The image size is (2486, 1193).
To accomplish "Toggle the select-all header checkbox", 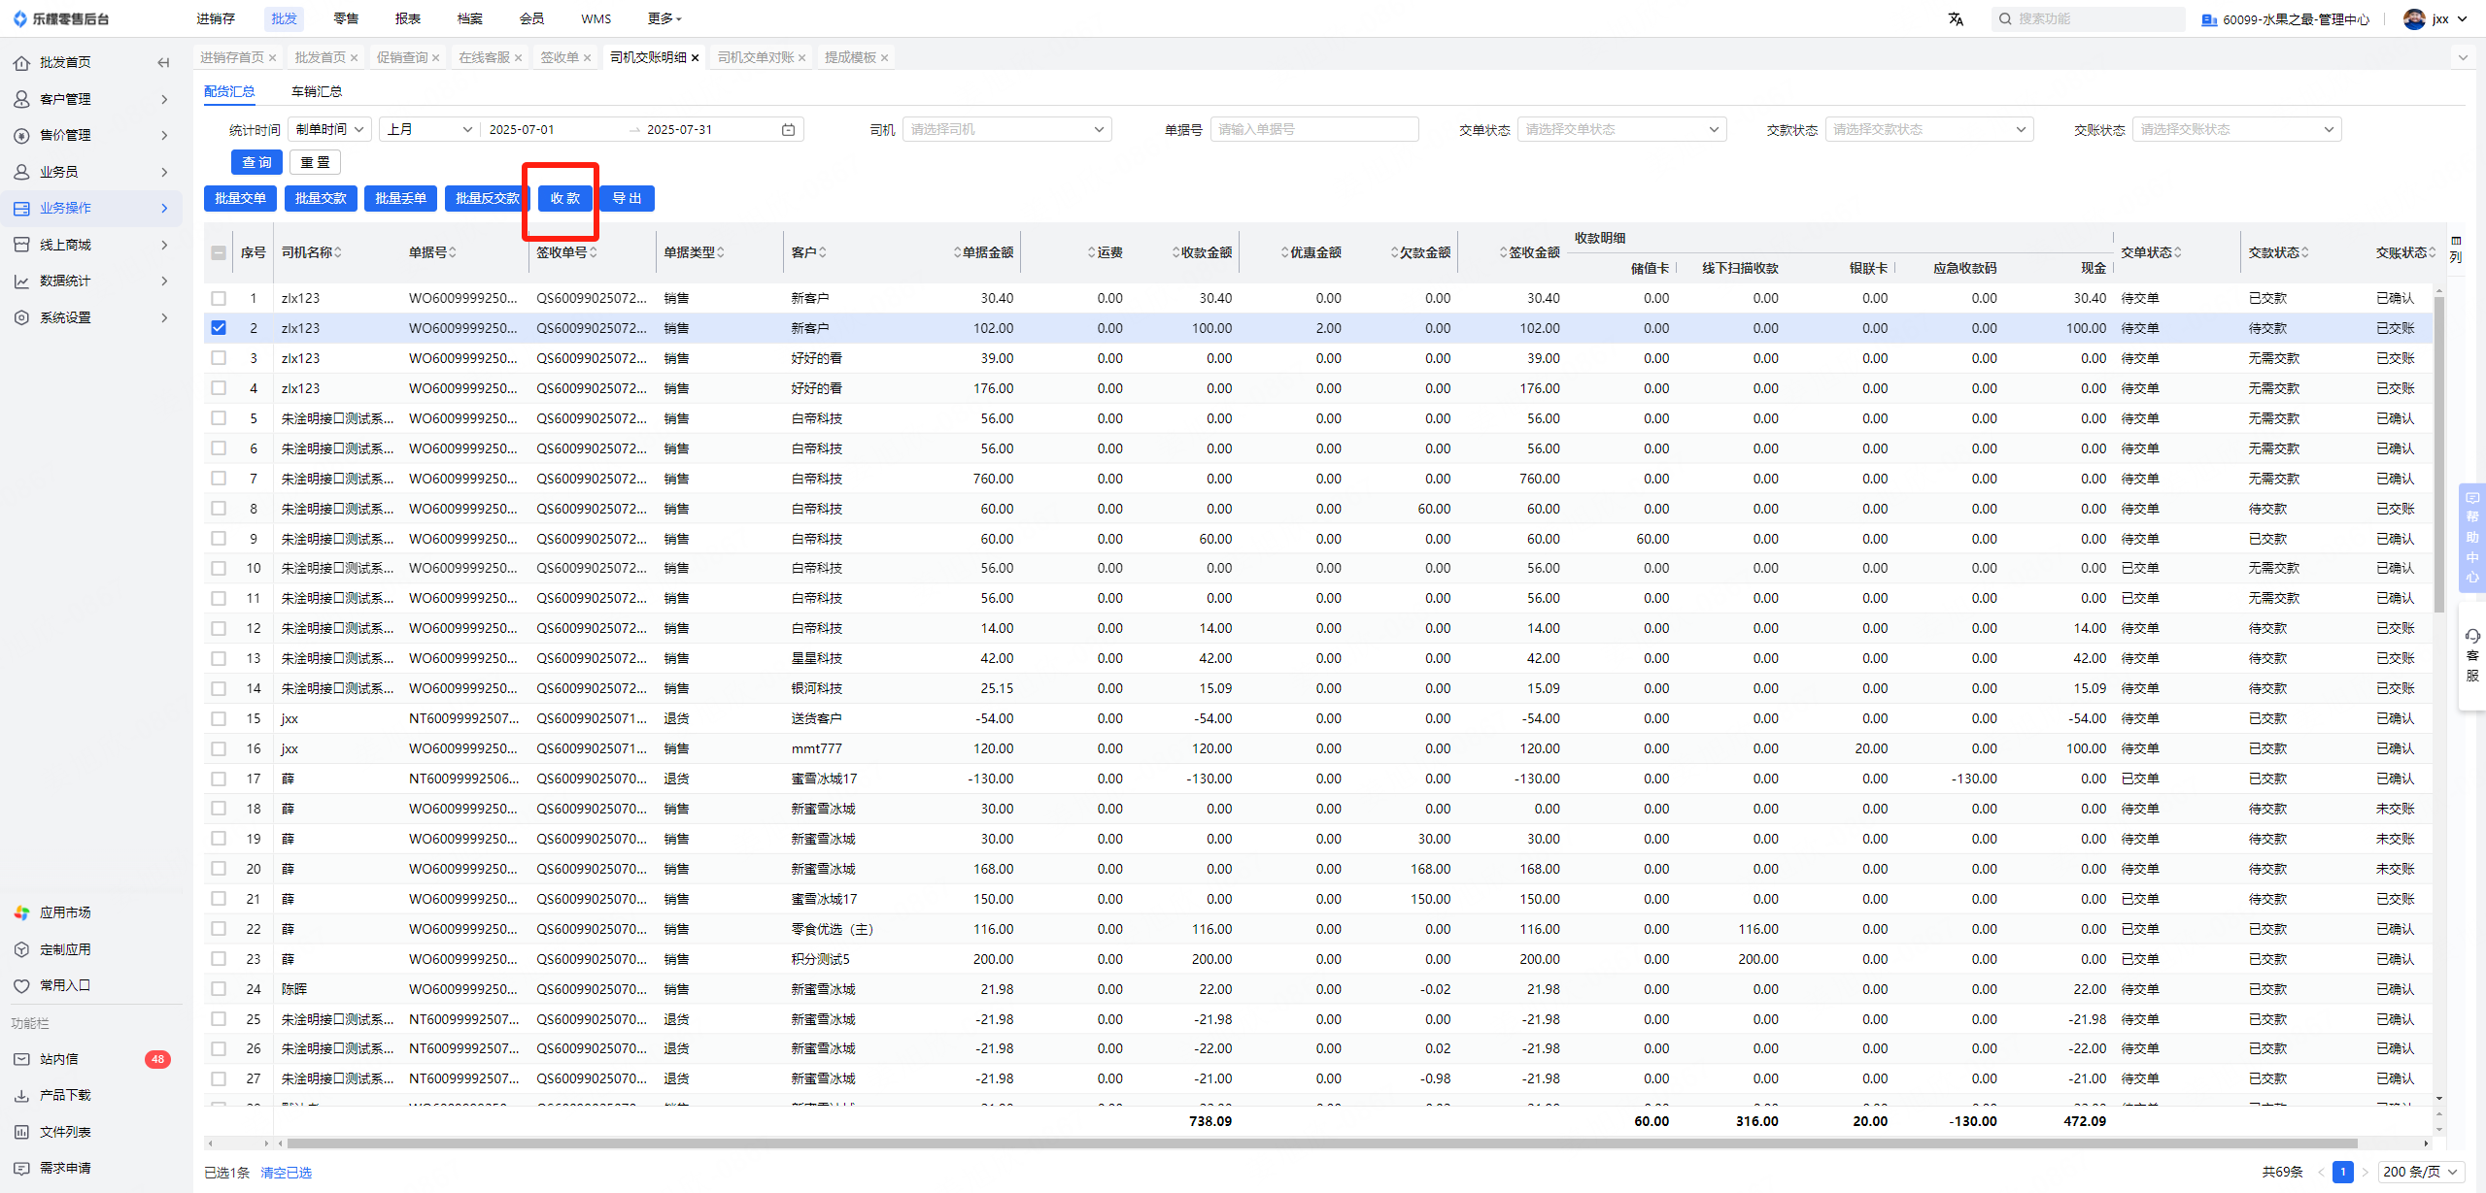I will click(x=219, y=253).
